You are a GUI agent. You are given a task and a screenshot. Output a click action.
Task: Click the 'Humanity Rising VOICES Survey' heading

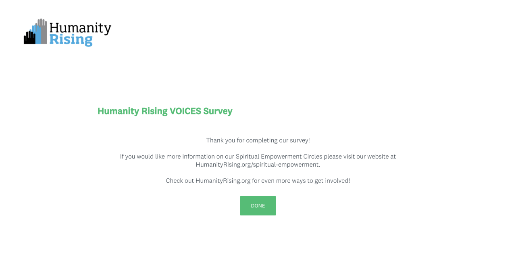(x=165, y=111)
